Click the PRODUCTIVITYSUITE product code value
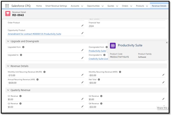Screen dimensions: 172x116 click(x=119, y=57)
